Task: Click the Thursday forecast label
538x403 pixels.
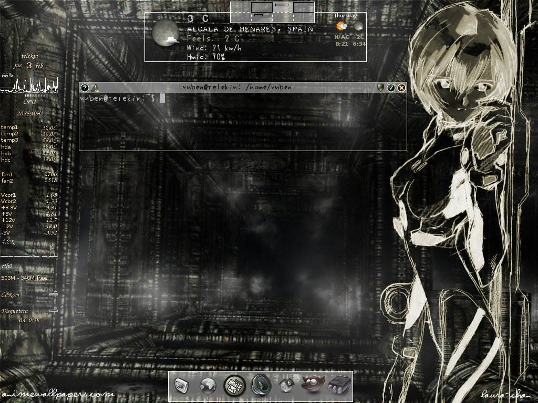Action: [345, 15]
